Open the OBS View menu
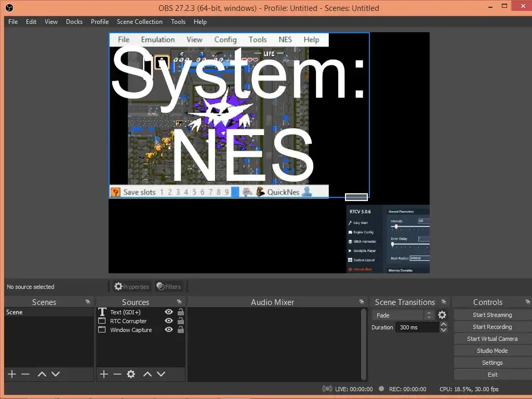532x399 pixels. (51, 22)
